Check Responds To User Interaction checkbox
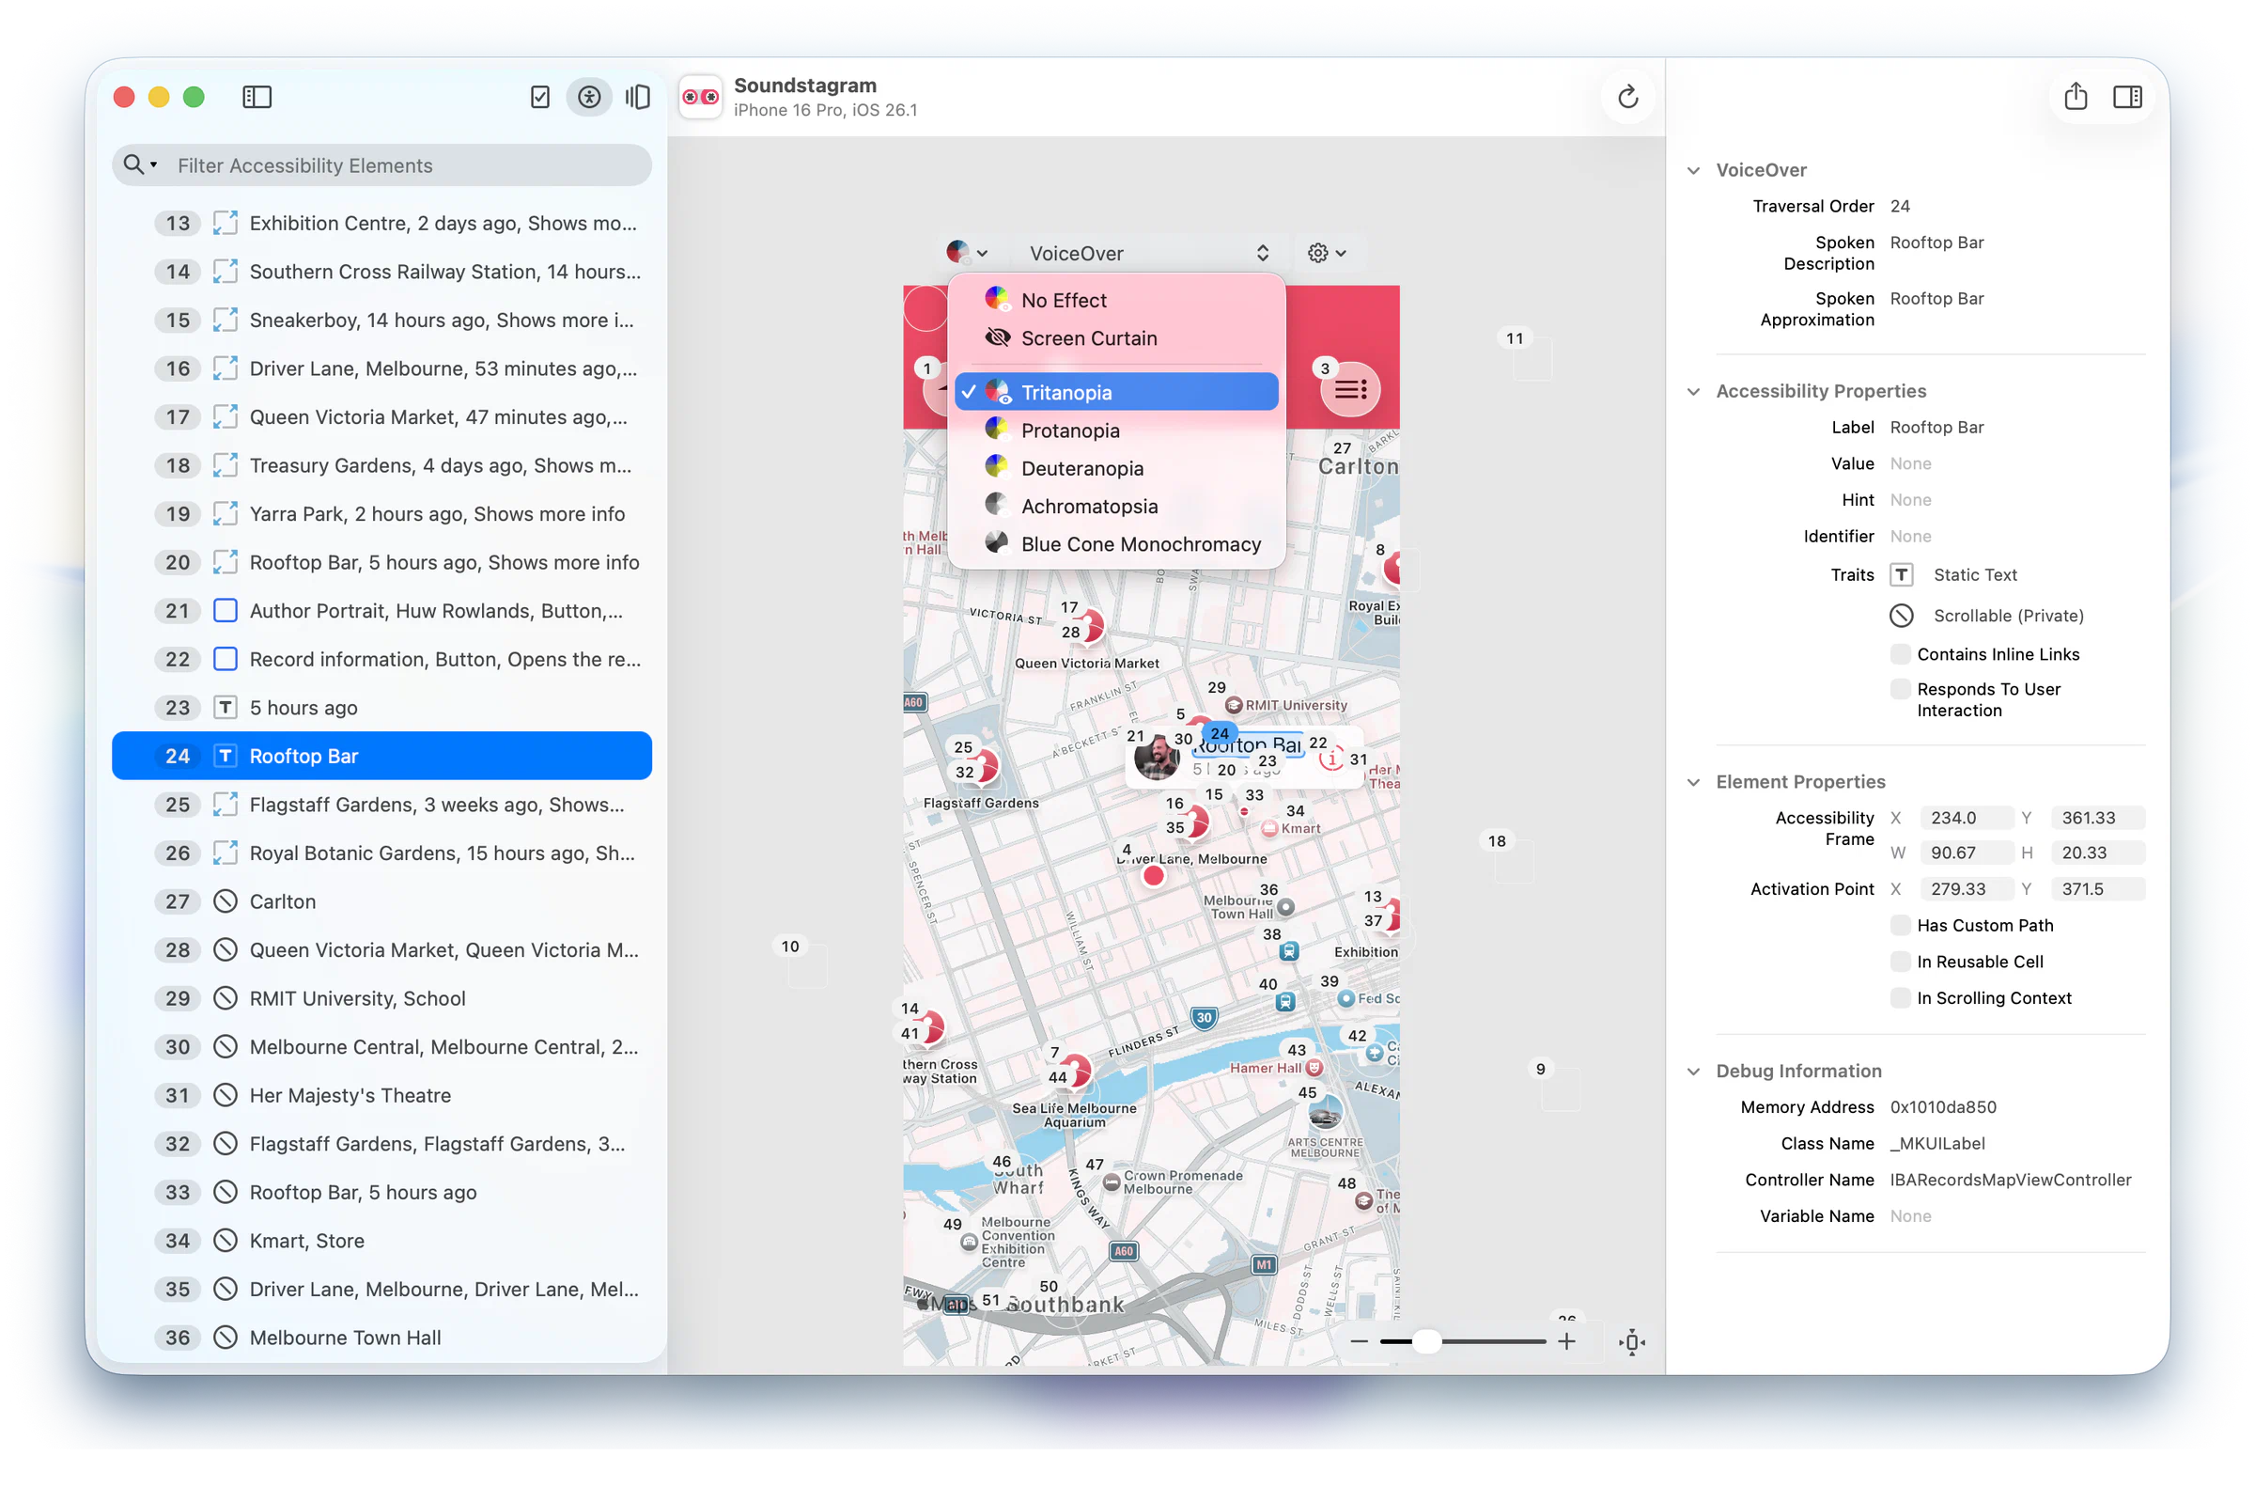Image resolution: width=2255 pixels, height=1487 pixels. [x=1900, y=689]
